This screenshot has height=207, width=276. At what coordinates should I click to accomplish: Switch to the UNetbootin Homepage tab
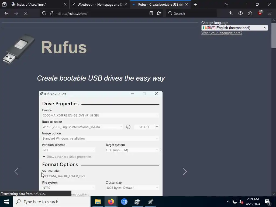pos(100,4)
